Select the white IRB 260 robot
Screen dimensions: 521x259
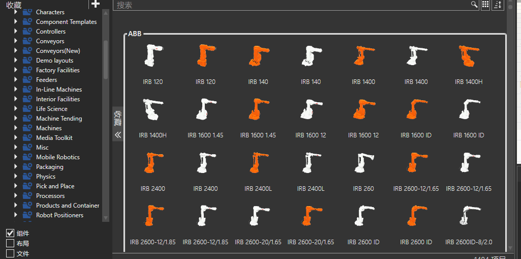tap(363, 163)
